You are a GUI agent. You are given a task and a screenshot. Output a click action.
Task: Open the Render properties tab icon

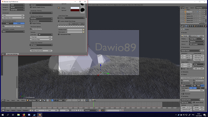(x=186, y=26)
